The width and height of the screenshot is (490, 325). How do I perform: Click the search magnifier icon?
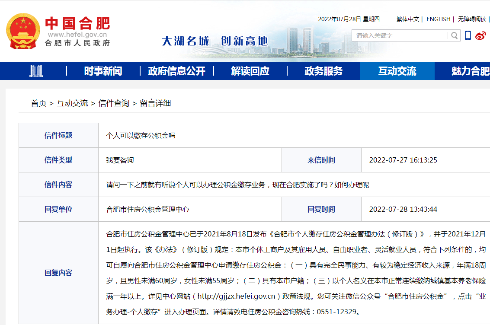(454, 35)
